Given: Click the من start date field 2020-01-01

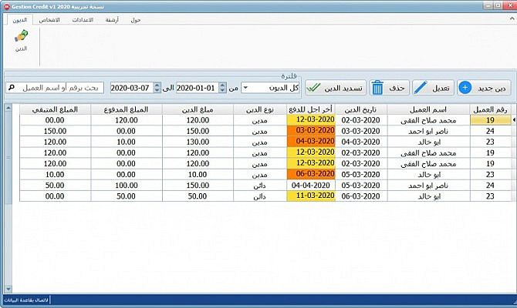Looking at the screenshot, I should [x=198, y=88].
